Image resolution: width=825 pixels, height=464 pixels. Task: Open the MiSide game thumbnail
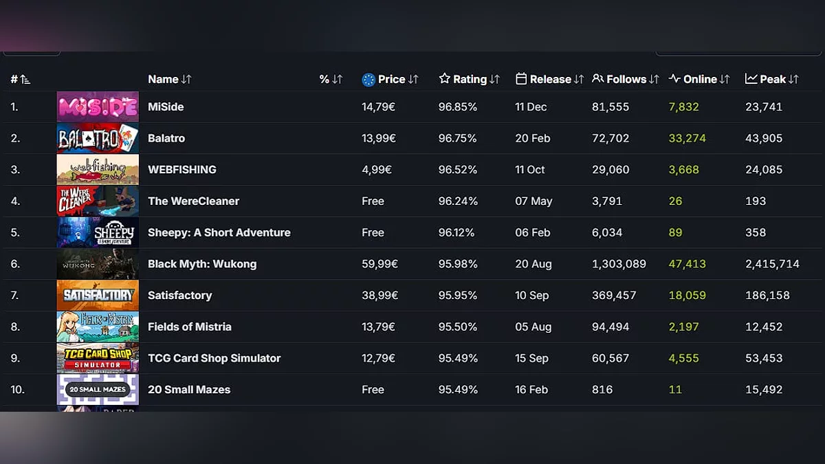[x=98, y=107]
